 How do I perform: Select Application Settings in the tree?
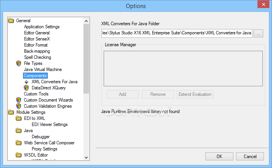pos(42,27)
